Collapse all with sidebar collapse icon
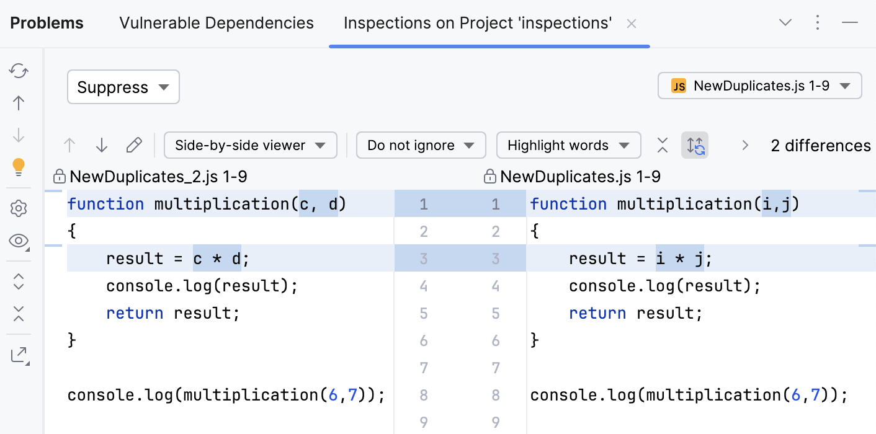The width and height of the screenshot is (876, 434). coord(19,314)
